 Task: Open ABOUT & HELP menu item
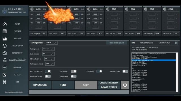17,46
